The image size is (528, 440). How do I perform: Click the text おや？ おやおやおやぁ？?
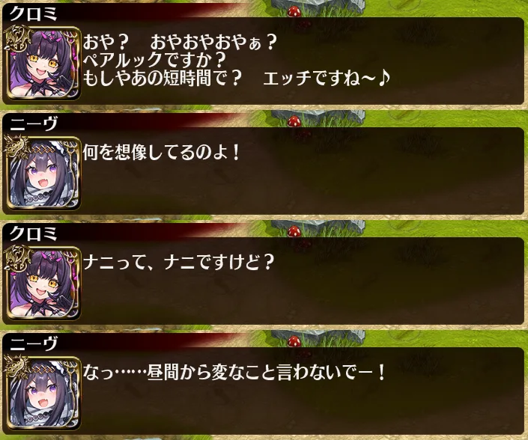click(x=180, y=43)
